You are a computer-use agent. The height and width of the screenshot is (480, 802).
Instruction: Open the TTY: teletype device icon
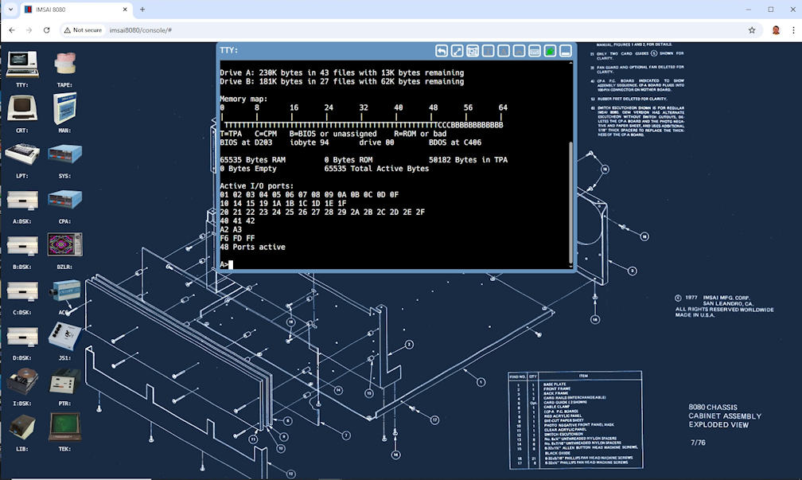[21, 64]
